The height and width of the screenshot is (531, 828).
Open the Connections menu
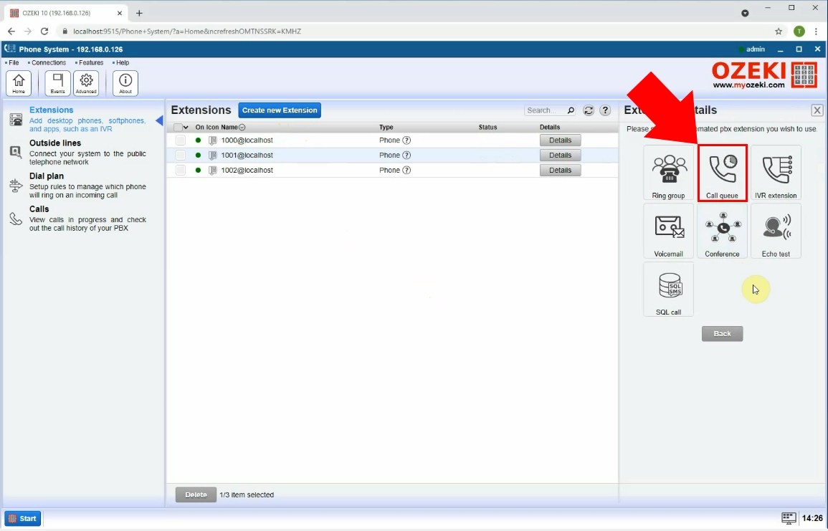[47, 62]
